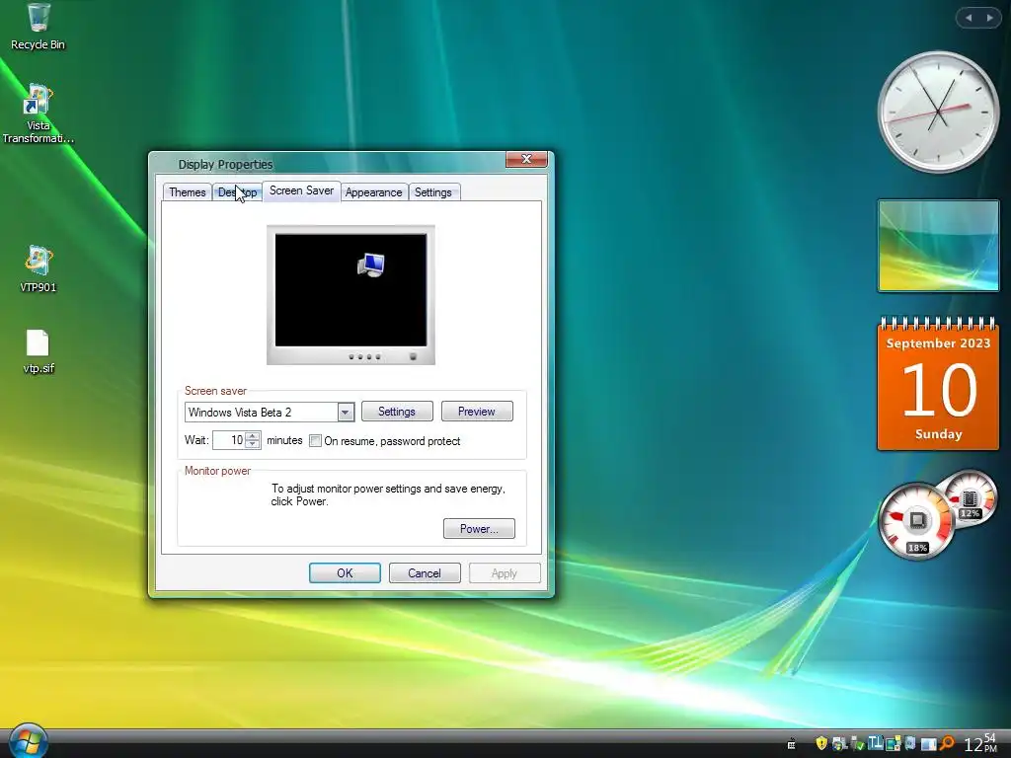Select the Vista Transformation shortcut icon
1011x758 pixels.
39,114
